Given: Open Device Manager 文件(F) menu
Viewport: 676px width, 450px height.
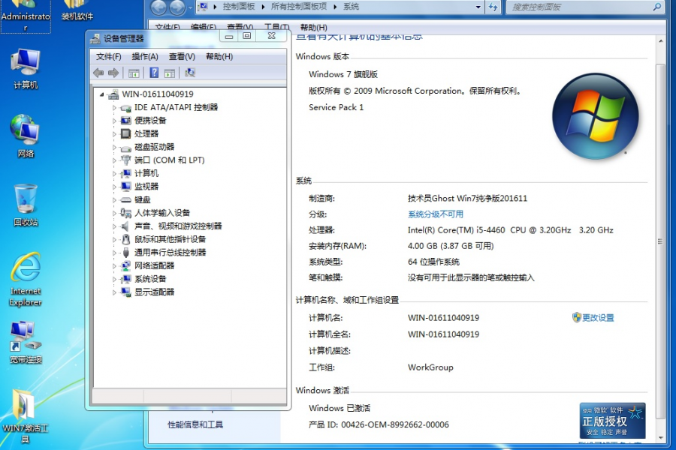Looking at the screenshot, I should click(x=108, y=56).
